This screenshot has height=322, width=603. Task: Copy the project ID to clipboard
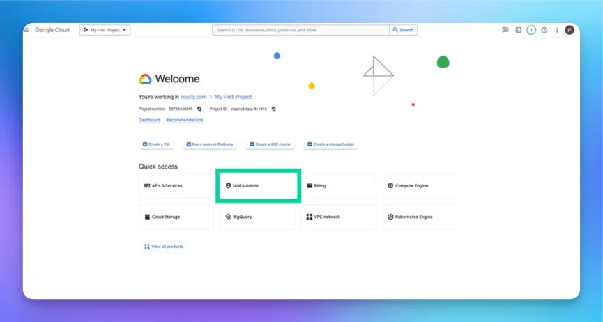[x=274, y=109]
